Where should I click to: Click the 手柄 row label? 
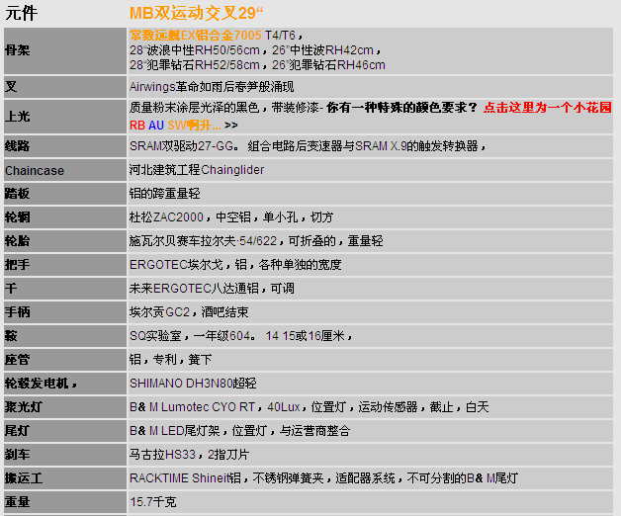coord(17,312)
